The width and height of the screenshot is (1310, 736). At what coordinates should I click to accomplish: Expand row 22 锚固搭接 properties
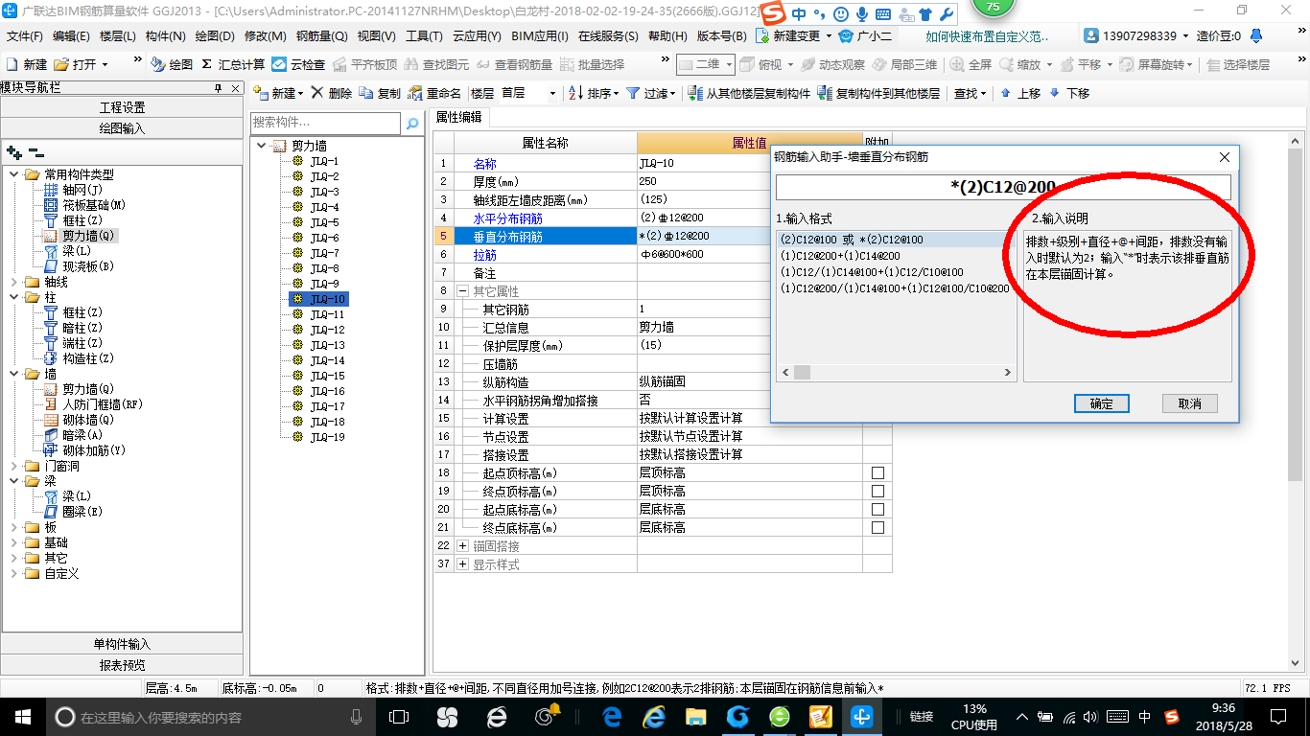tap(462, 546)
